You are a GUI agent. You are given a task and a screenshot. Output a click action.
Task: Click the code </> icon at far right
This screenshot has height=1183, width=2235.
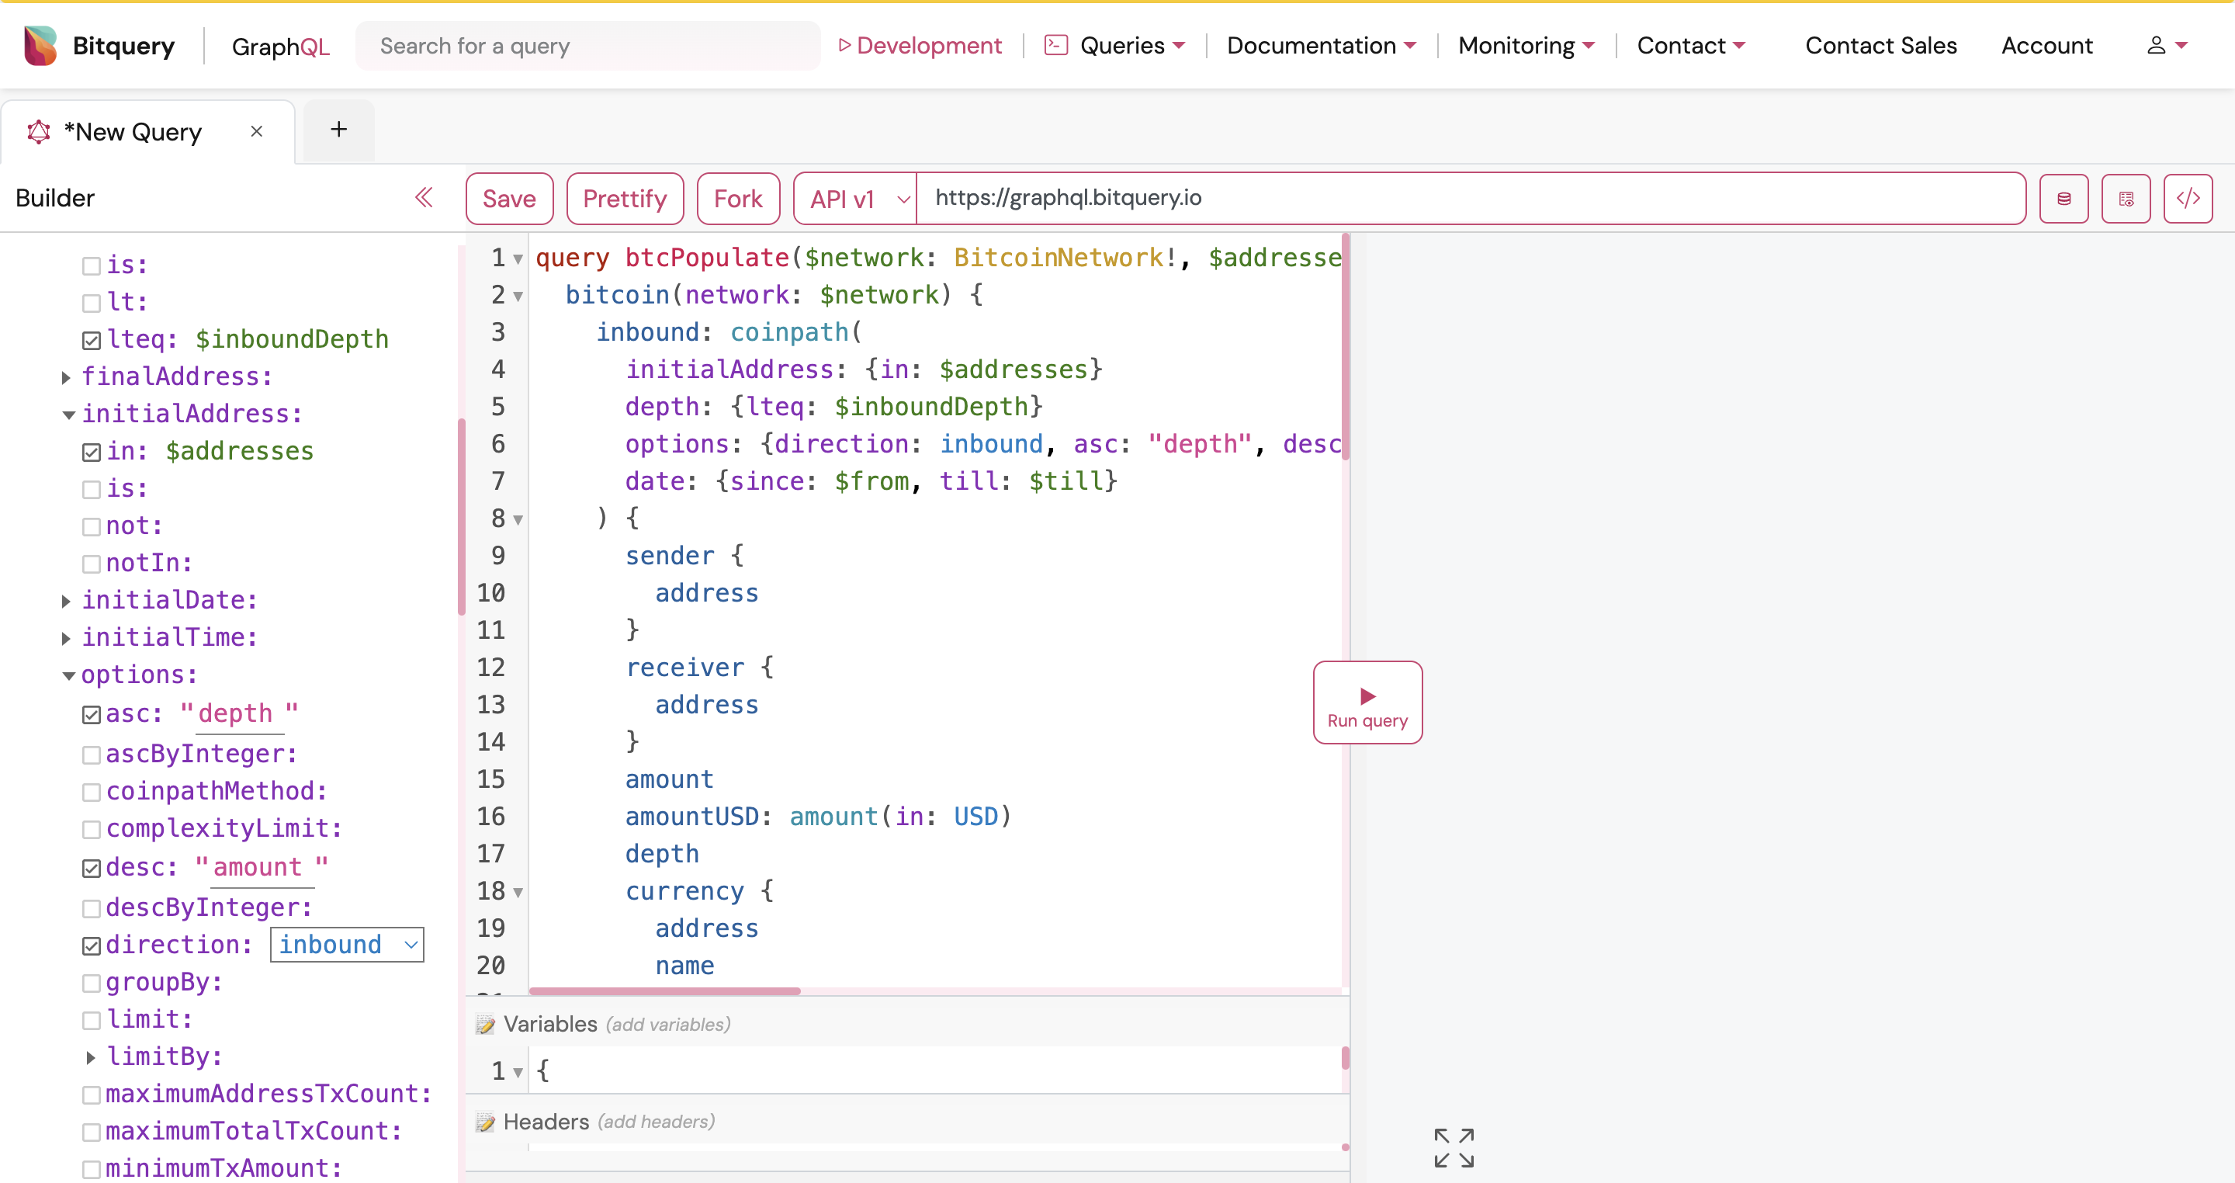tap(2189, 198)
